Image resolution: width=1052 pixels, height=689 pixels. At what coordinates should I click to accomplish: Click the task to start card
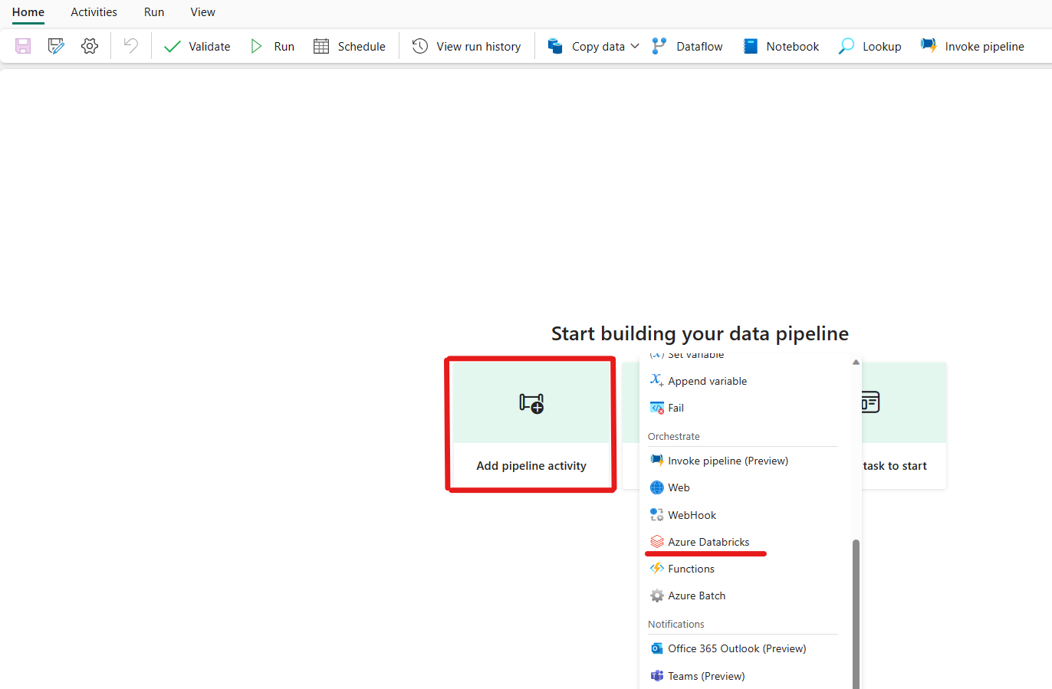pyautogui.click(x=904, y=425)
